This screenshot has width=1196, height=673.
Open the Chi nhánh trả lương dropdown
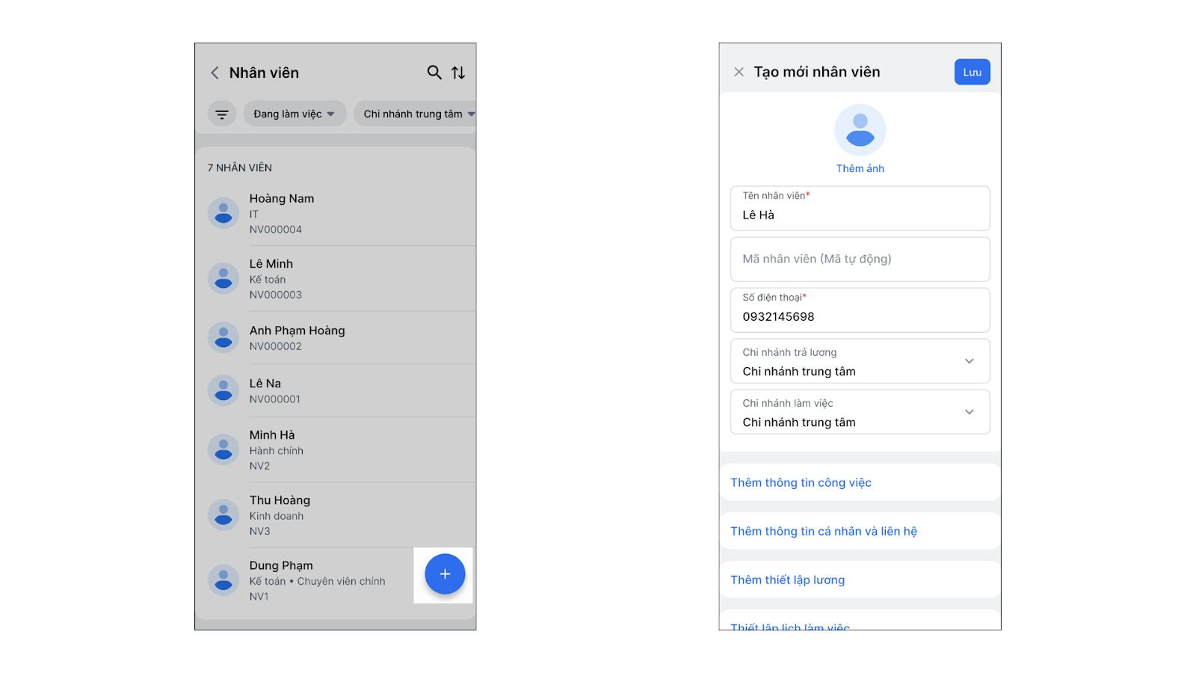[860, 361]
